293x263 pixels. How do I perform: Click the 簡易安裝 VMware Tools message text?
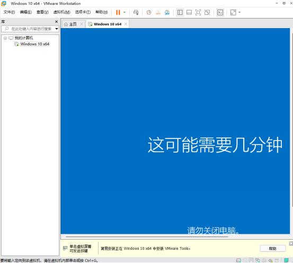click(146, 249)
